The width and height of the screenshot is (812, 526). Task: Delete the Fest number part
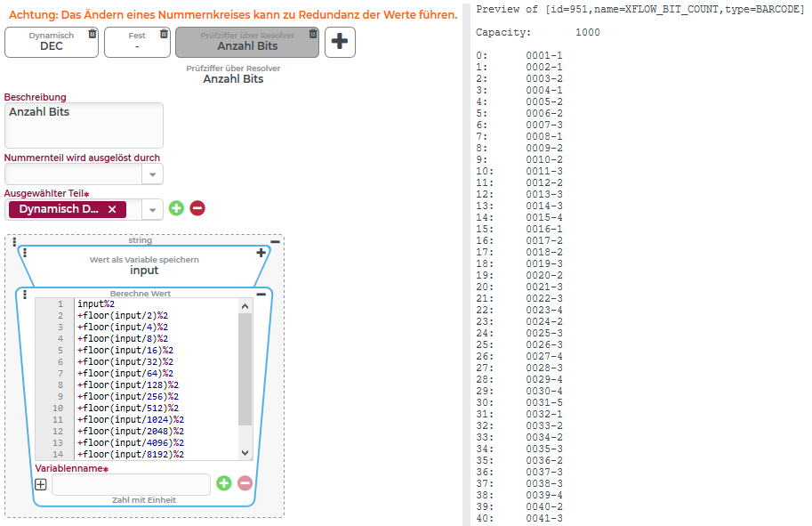[x=164, y=34]
